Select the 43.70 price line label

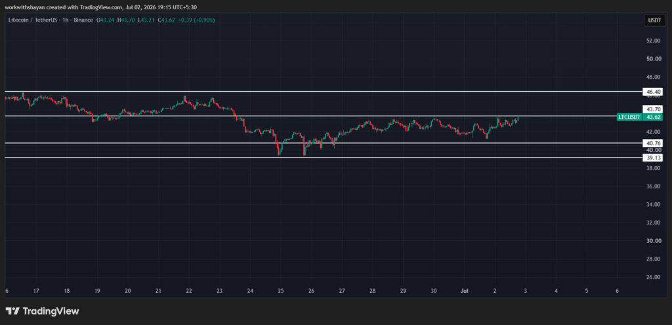tap(653, 109)
